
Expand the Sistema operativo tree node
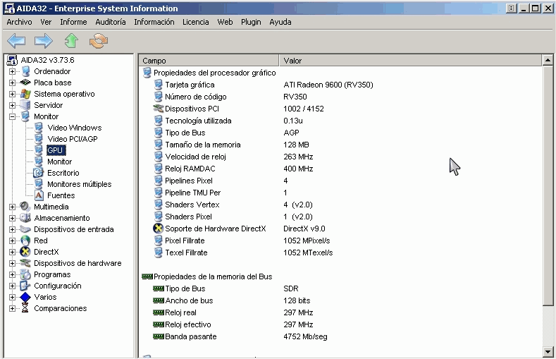[x=13, y=94]
